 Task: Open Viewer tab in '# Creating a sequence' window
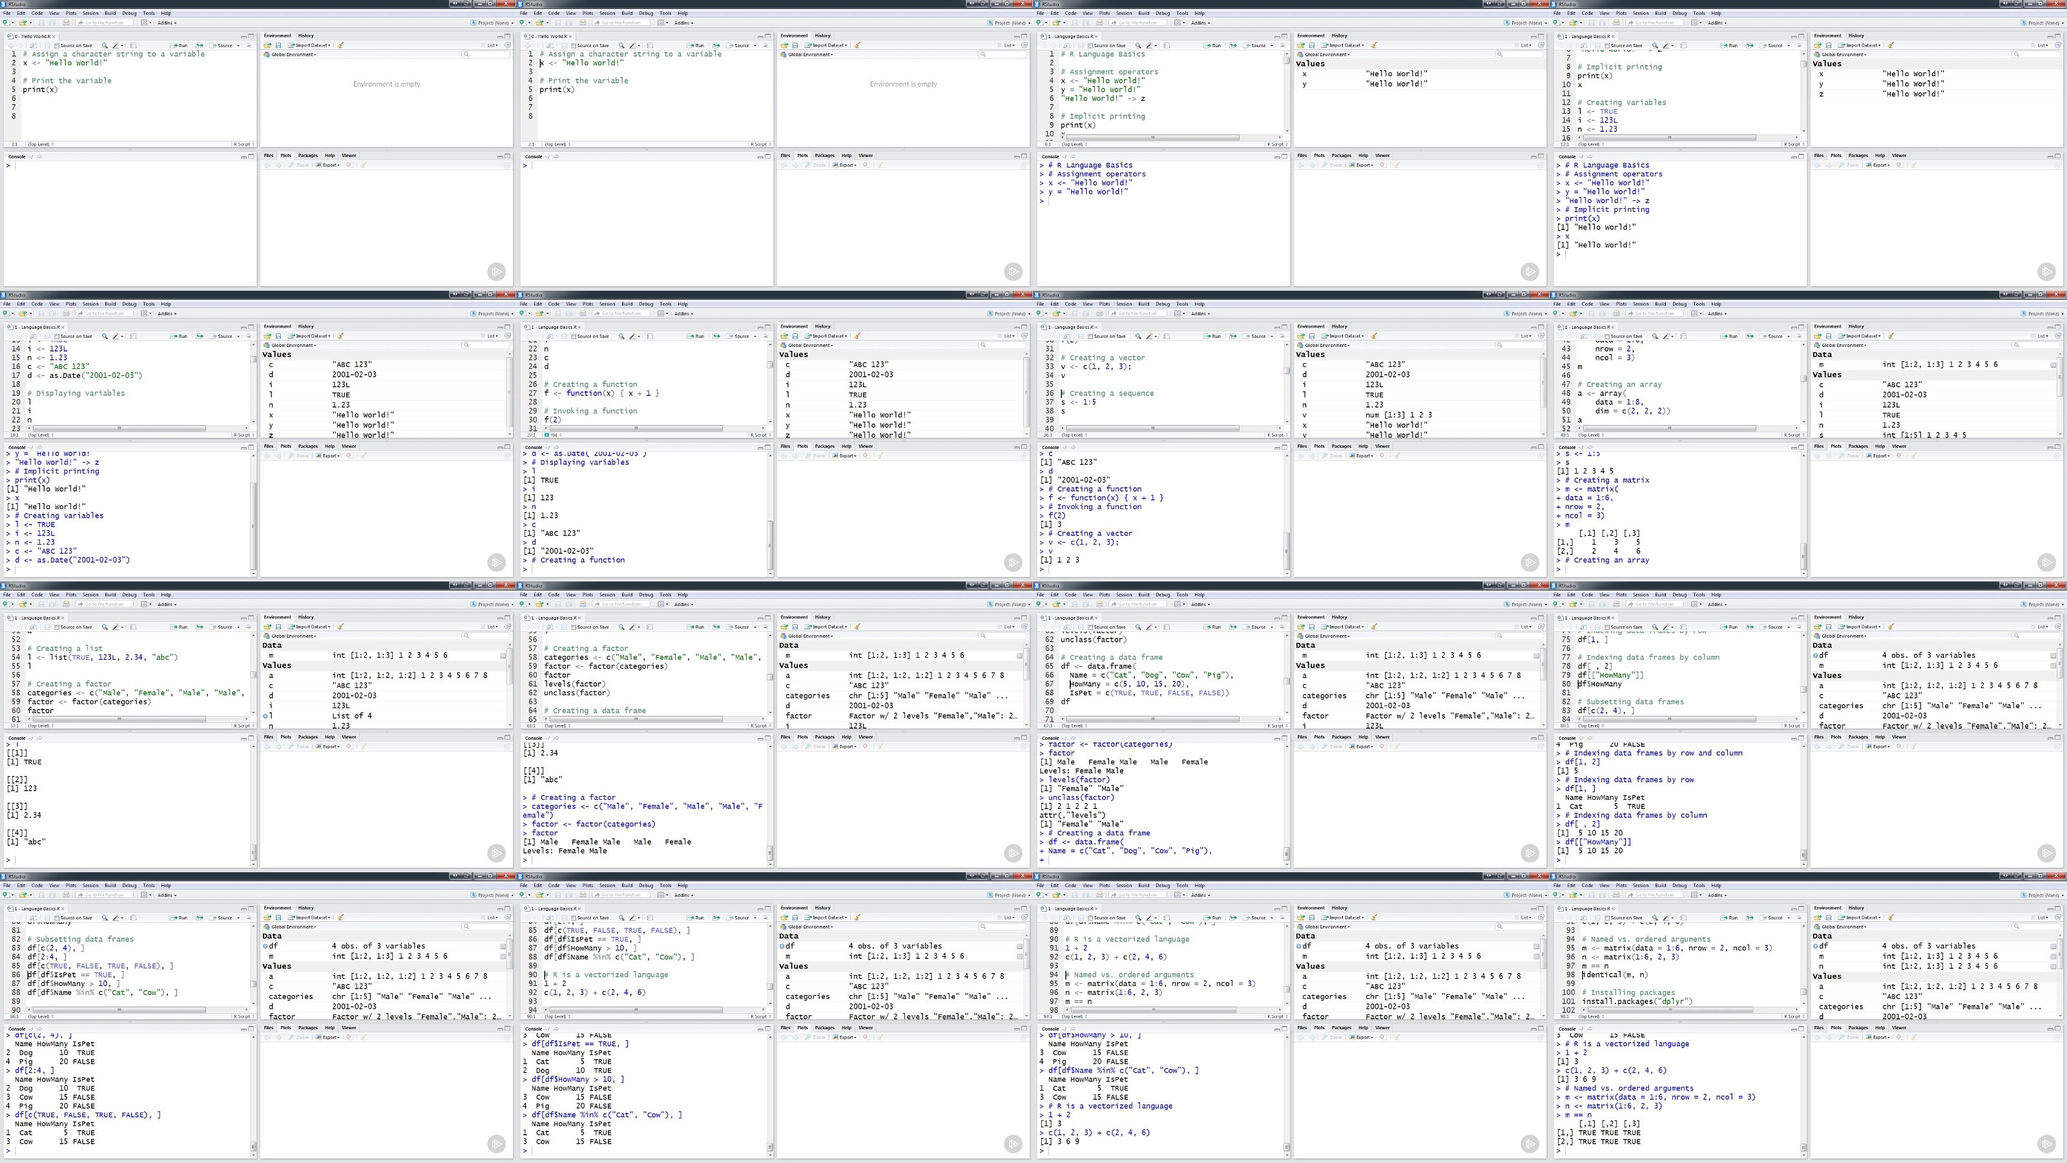pyautogui.click(x=1382, y=446)
